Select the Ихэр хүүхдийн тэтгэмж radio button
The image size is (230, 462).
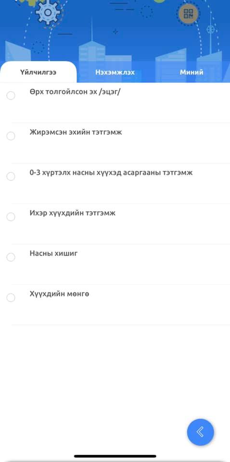coord(11,217)
